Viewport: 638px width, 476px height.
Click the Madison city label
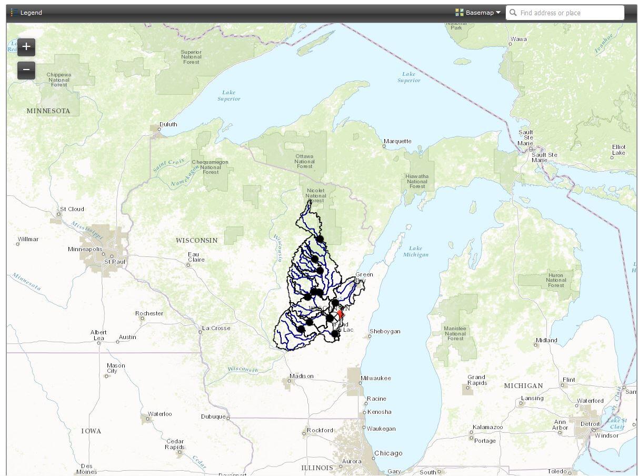(x=302, y=376)
